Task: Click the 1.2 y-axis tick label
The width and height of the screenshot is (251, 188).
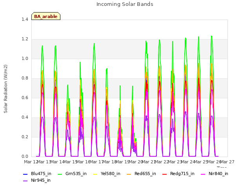Action: 25,39
